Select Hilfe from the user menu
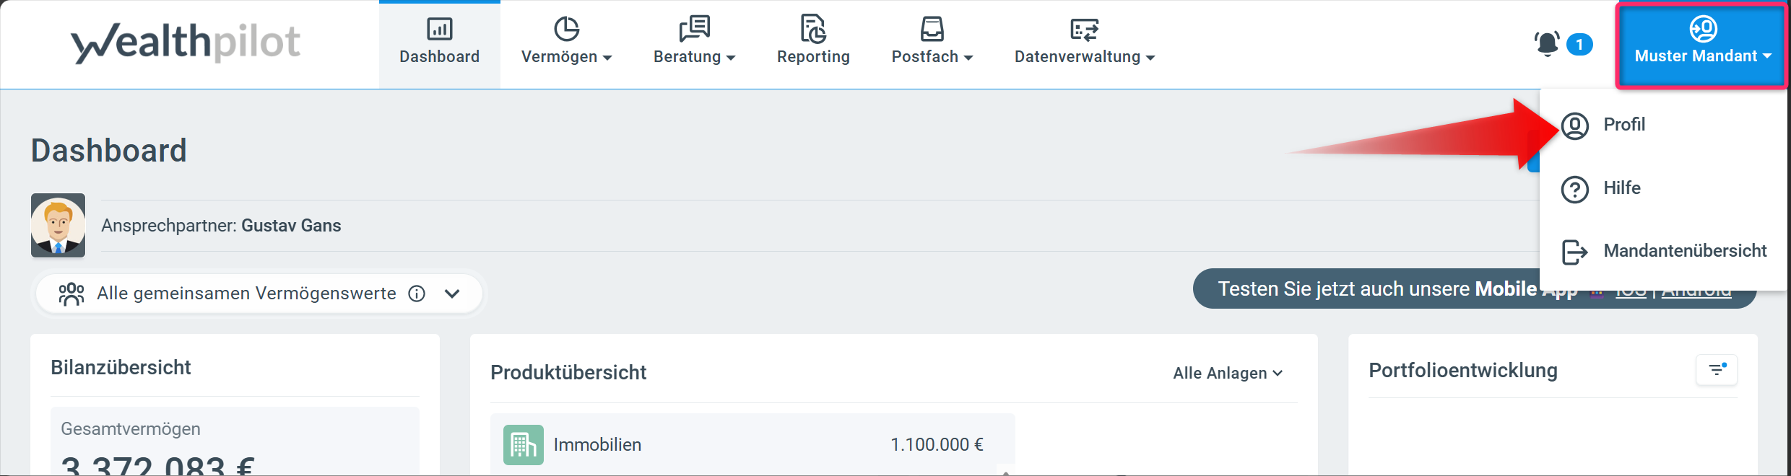The image size is (1791, 476). tap(1621, 188)
